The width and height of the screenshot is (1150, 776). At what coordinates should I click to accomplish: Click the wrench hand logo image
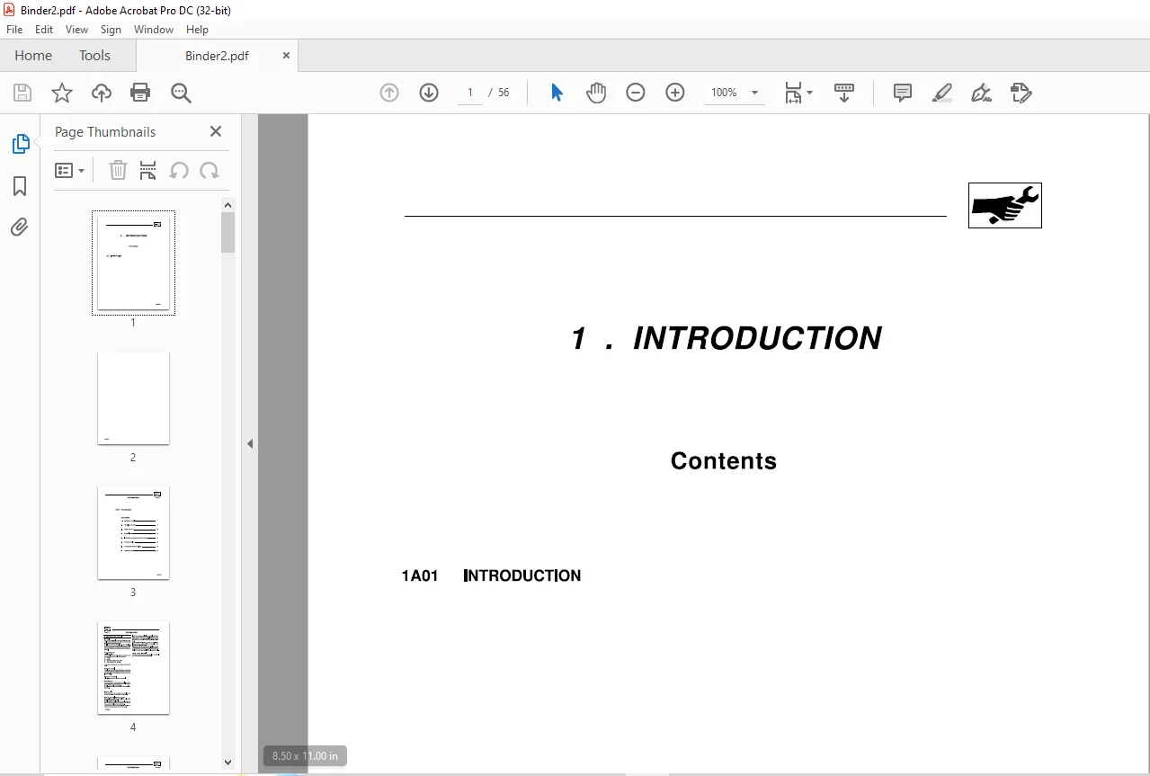click(x=1004, y=205)
